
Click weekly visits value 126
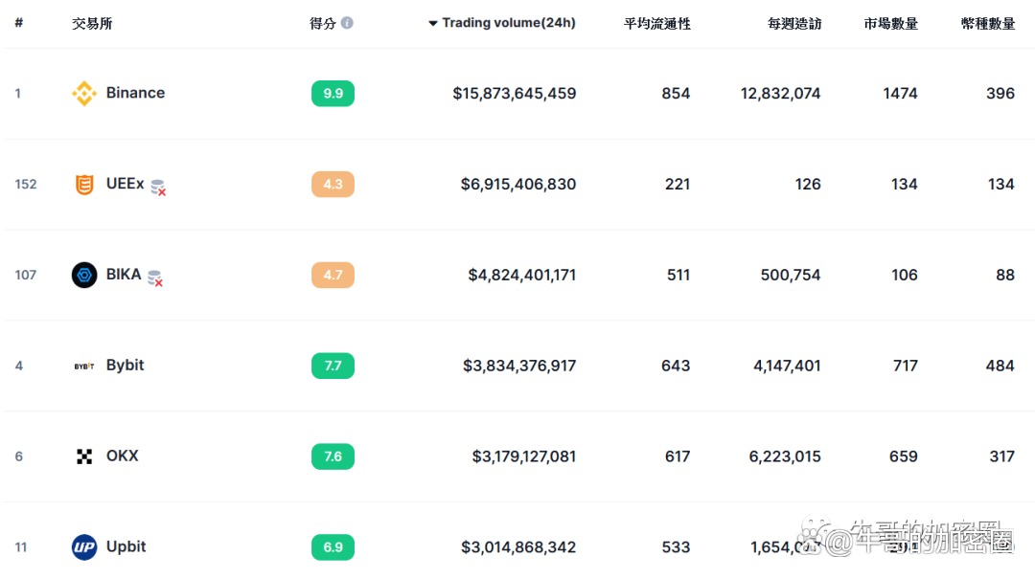808,185
